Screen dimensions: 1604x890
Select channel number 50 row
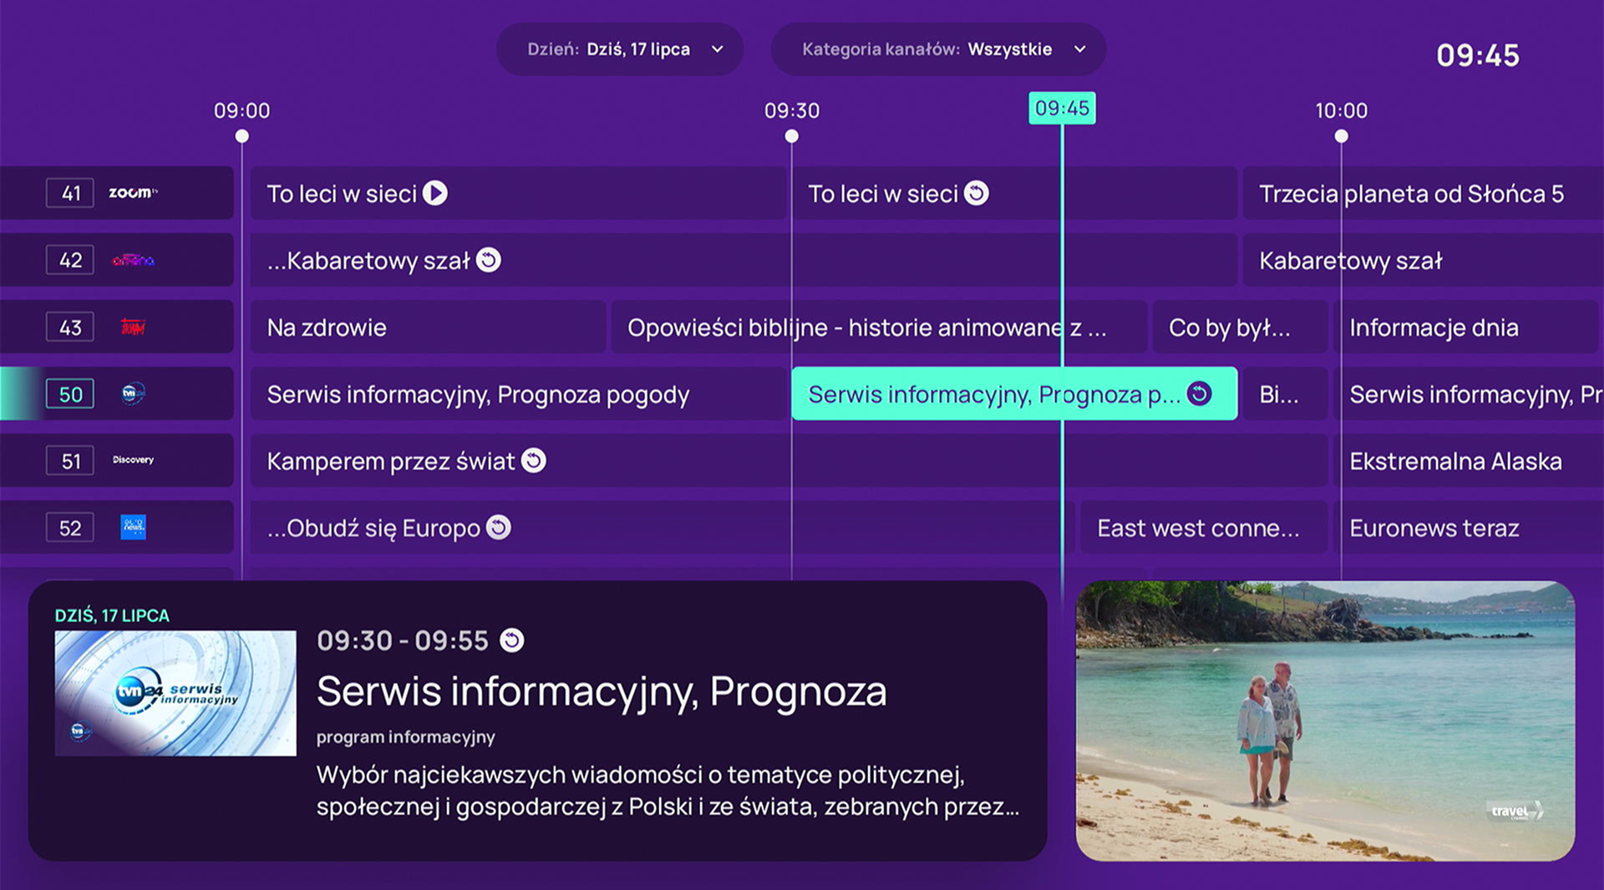coord(70,394)
